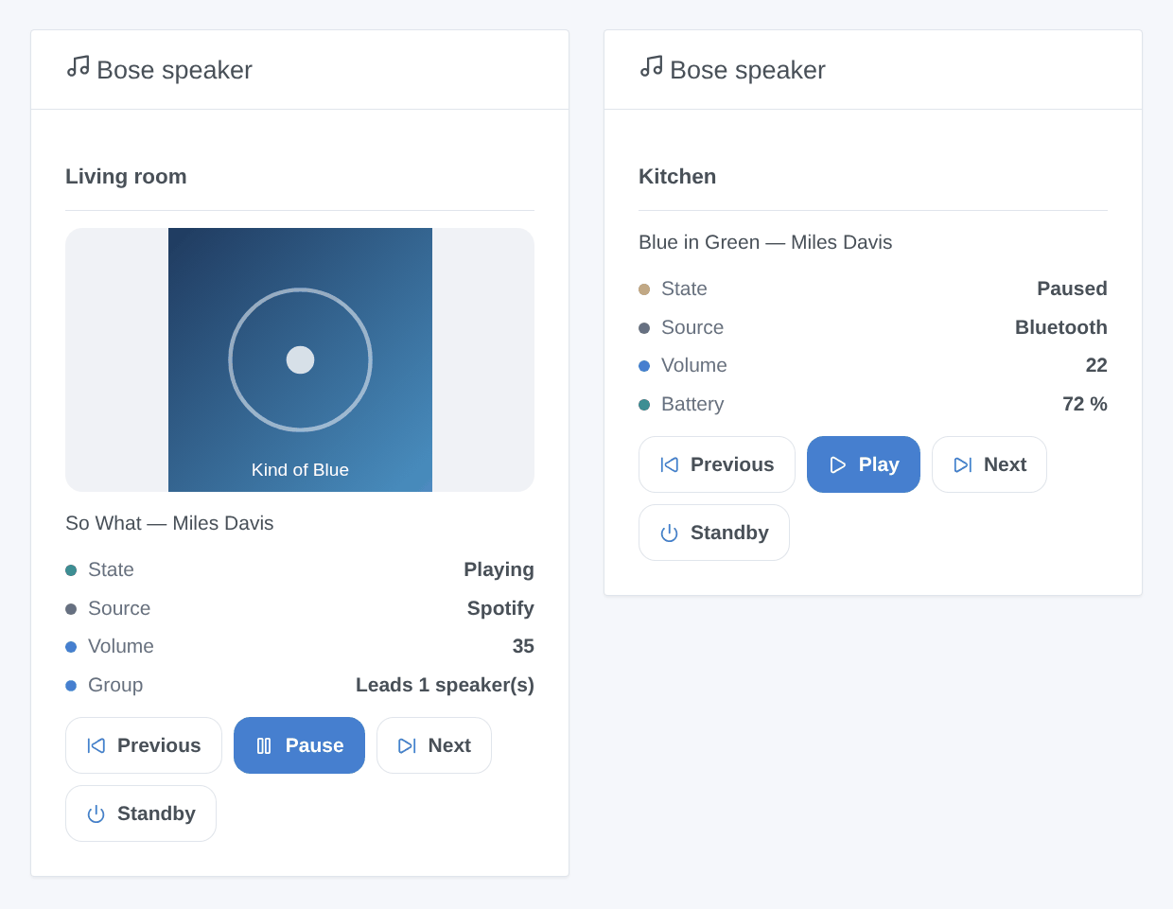Click the Living room volume value 35
The width and height of the screenshot is (1173, 909).
[x=523, y=646]
